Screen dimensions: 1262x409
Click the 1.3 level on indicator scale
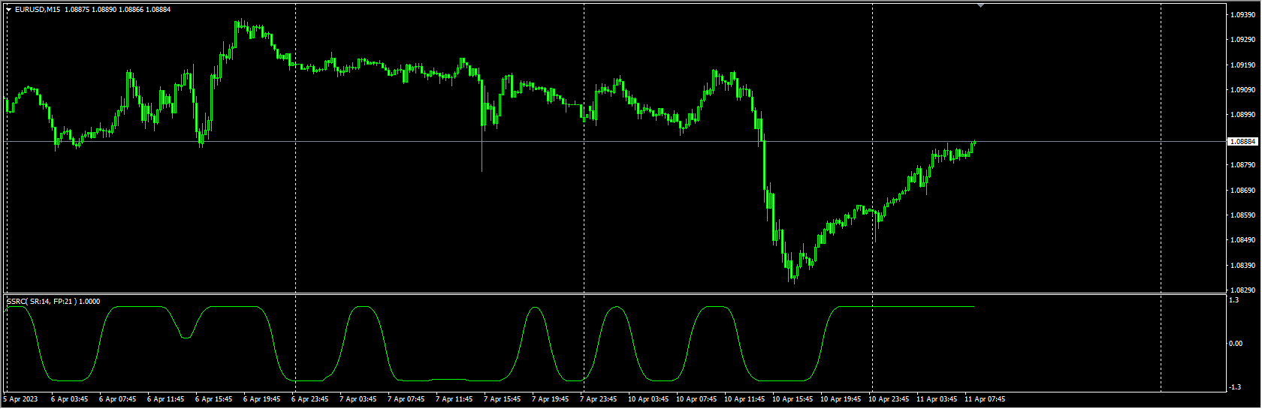coord(1233,300)
